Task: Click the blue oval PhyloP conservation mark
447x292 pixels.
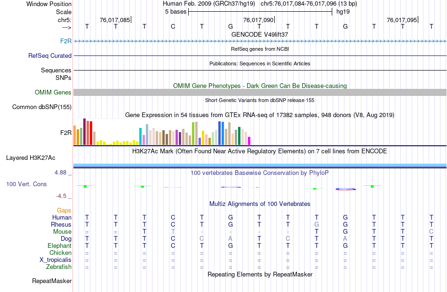Action: 345,189
